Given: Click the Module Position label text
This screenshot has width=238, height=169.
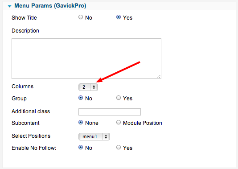Looking at the screenshot, I should pos(142,123).
